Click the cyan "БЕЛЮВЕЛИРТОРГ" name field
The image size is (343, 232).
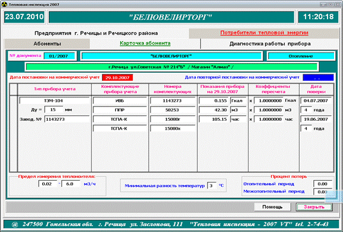coord(171,56)
